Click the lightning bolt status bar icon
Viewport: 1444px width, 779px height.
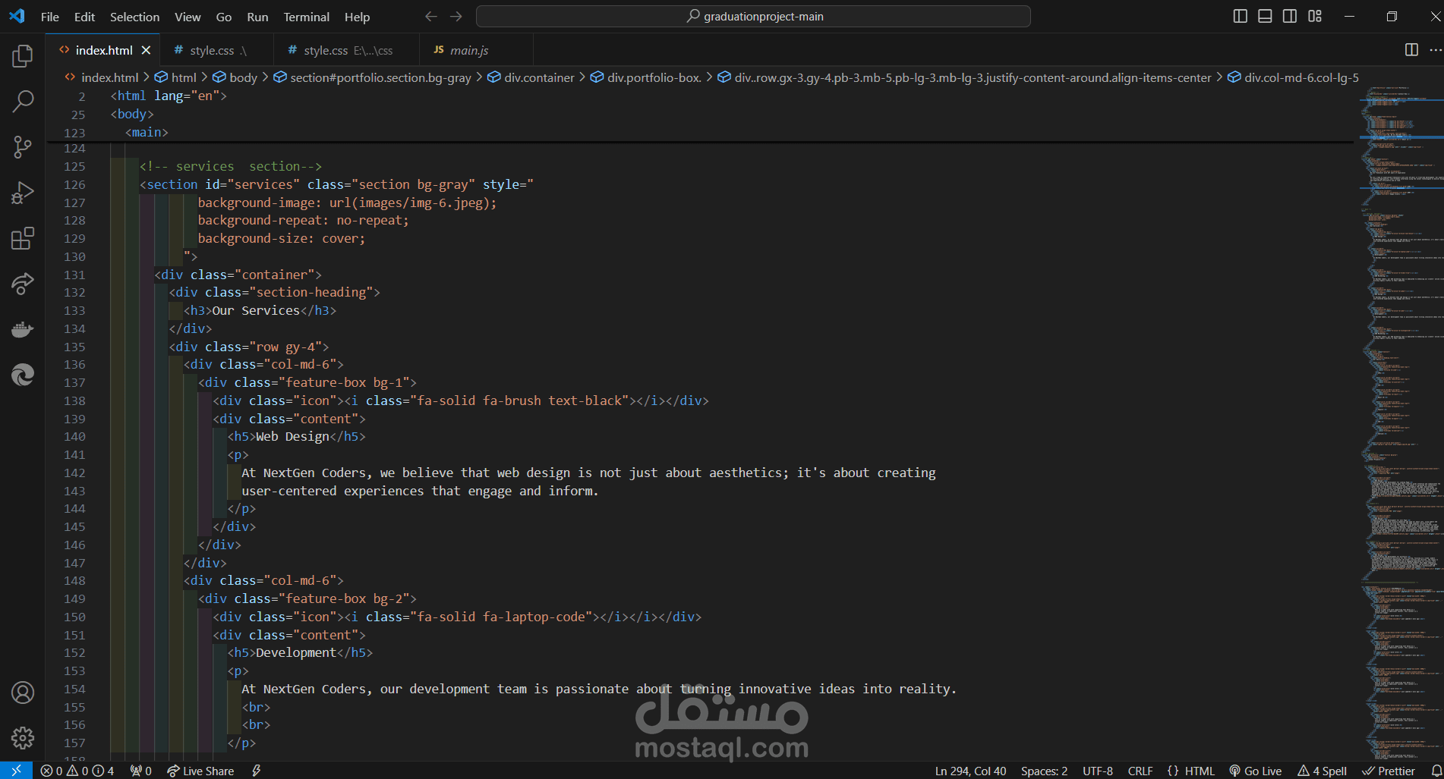coord(257,771)
